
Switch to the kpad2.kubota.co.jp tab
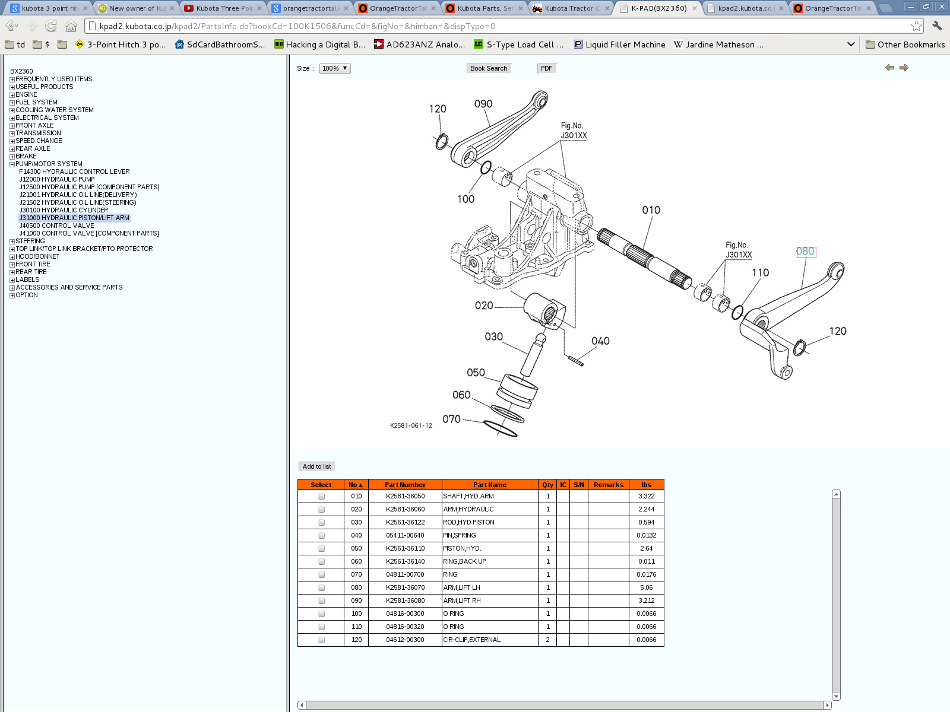tap(745, 8)
